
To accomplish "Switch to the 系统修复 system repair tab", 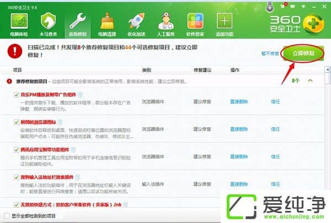I will click(x=78, y=25).
